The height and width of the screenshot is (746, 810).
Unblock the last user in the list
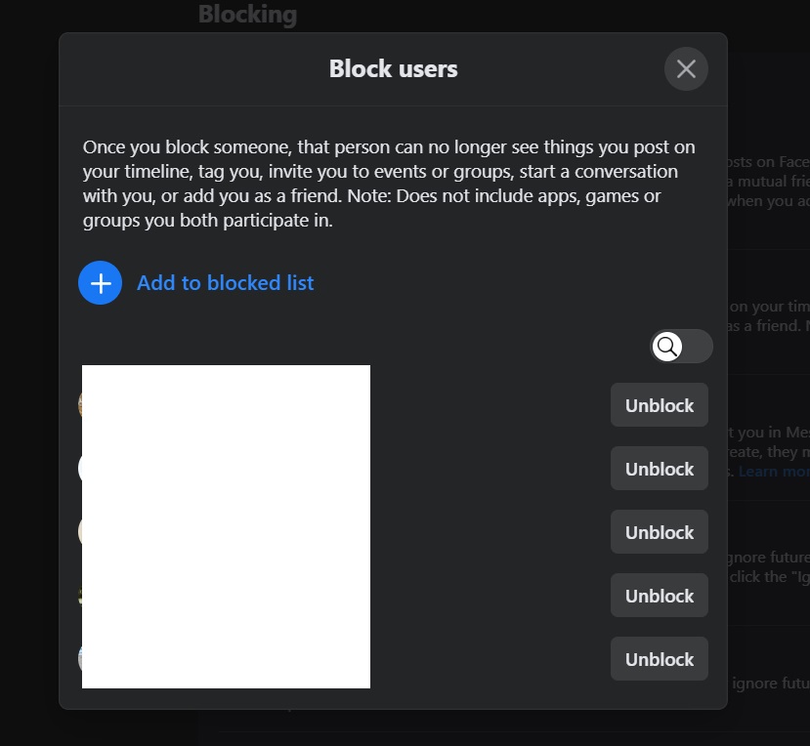click(x=659, y=658)
